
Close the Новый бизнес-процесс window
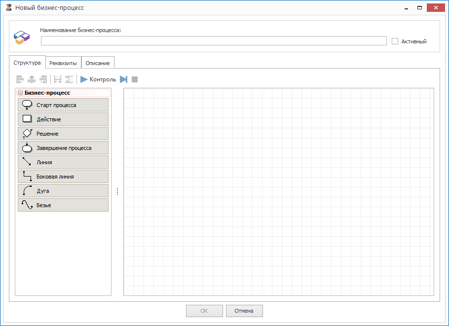coord(436,8)
